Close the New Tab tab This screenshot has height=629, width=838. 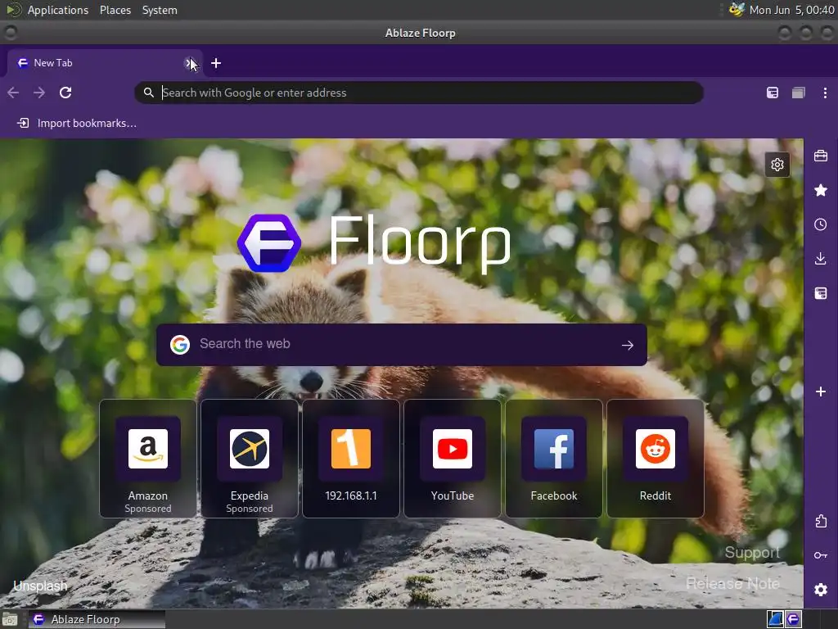pos(189,63)
